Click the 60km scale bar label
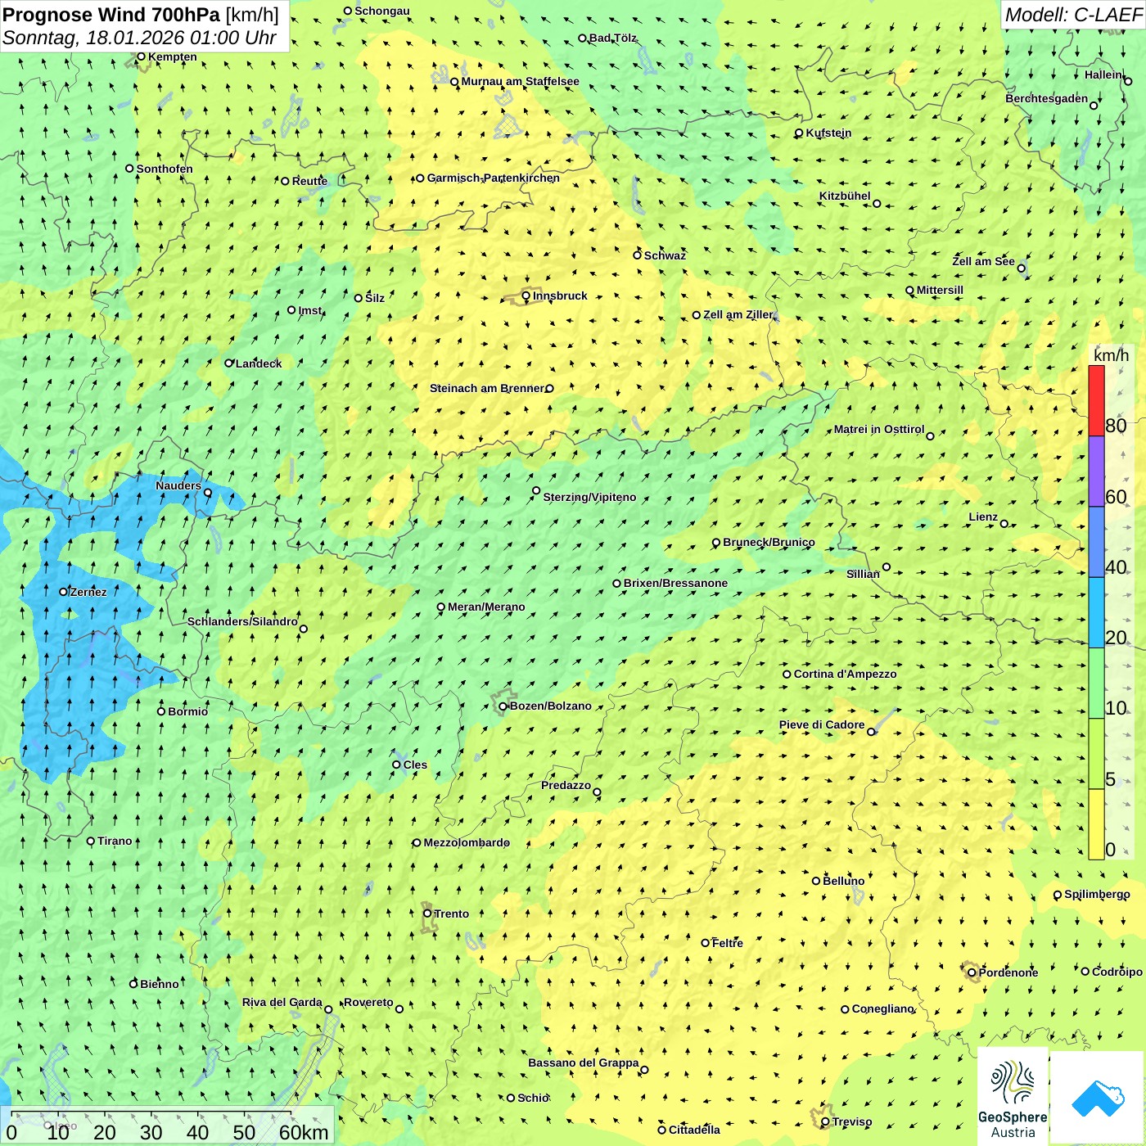The width and height of the screenshot is (1146, 1146). point(304,1132)
